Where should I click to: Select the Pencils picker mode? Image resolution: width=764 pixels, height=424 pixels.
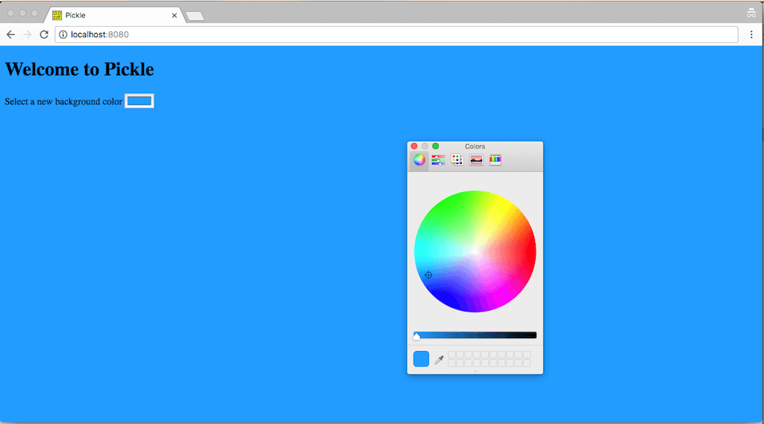[495, 159]
